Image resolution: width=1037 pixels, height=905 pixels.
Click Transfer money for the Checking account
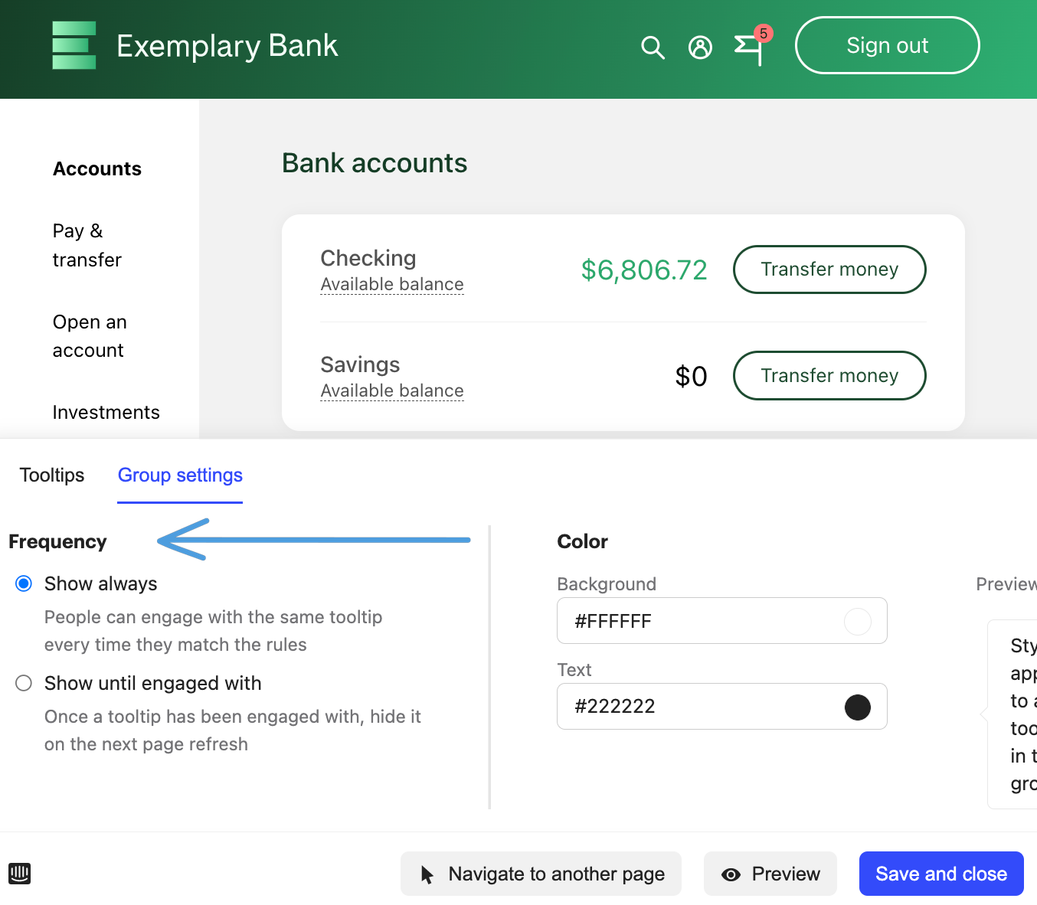pos(829,270)
